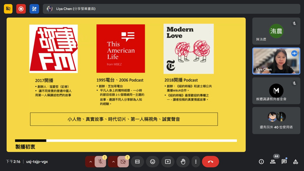304x171 pixels.
Task: Select Liya Chen's video tile
Action: (x=276, y=61)
